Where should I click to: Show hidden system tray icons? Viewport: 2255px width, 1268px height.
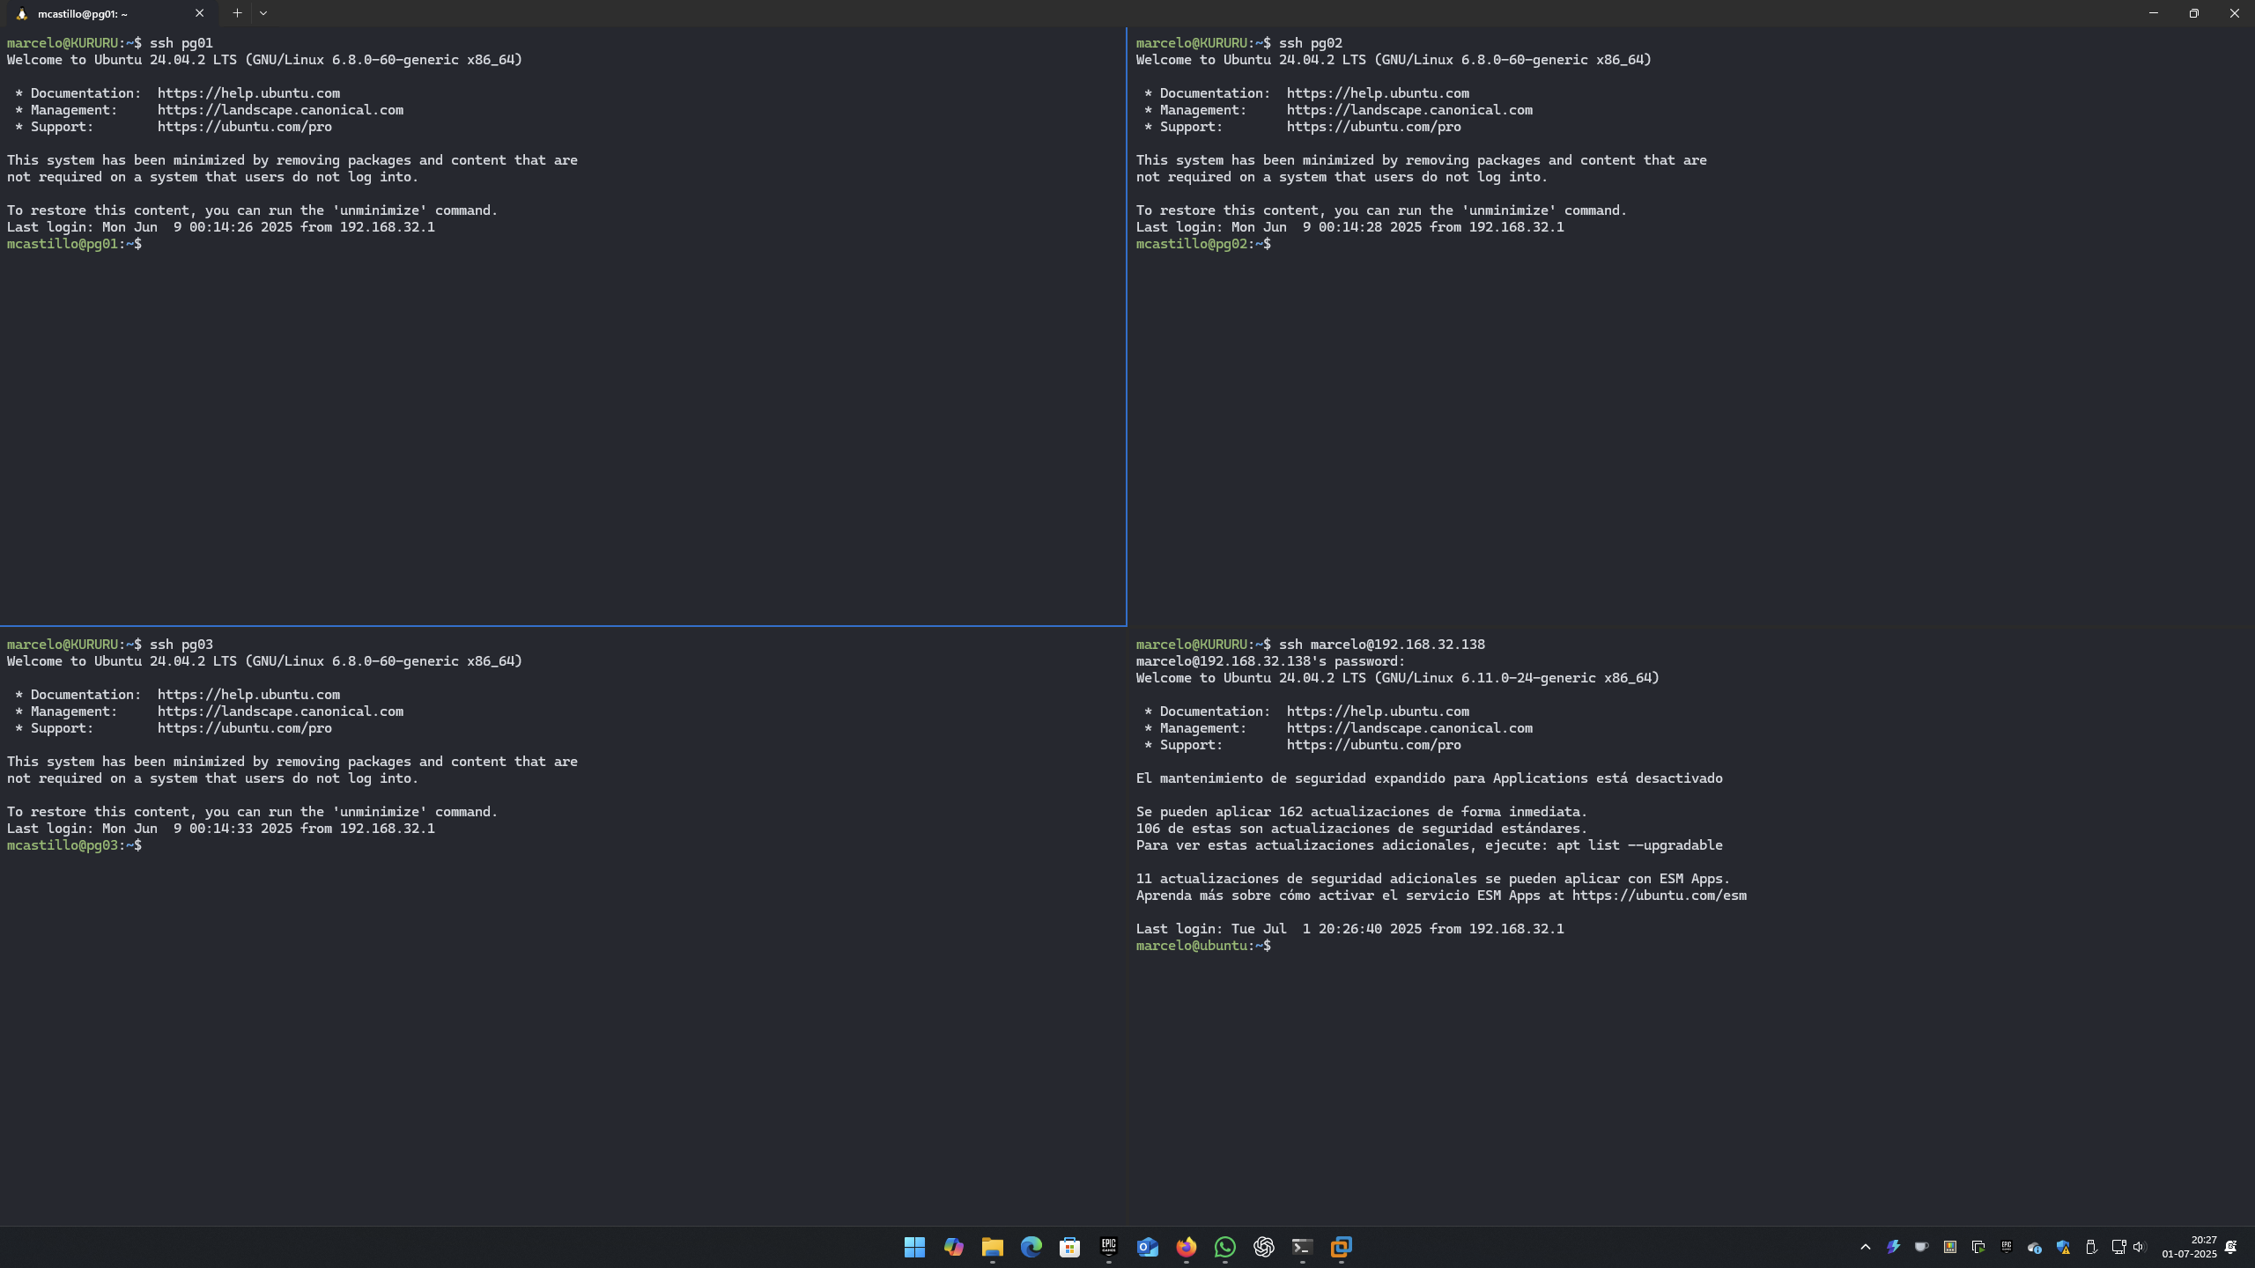tap(1865, 1247)
